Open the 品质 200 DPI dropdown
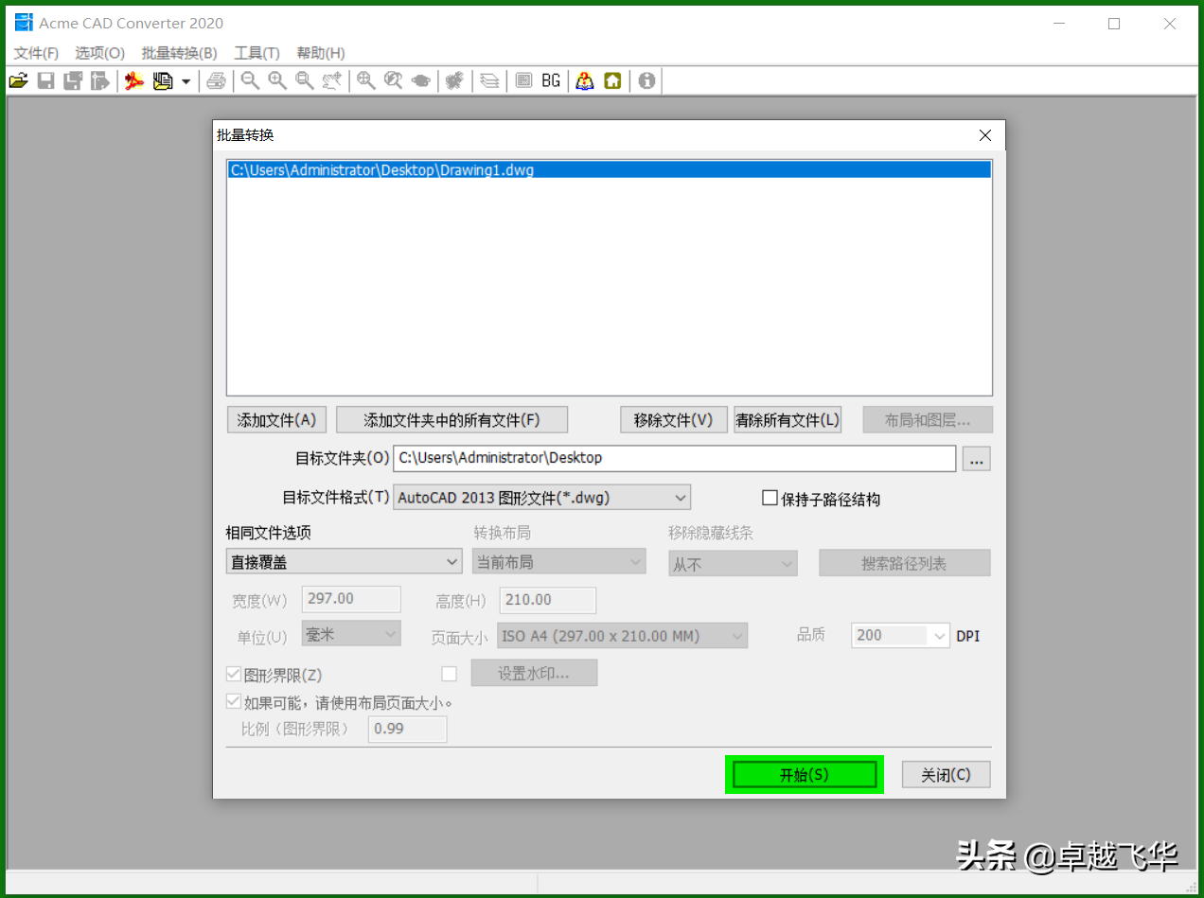Image resolution: width=1204 pixels, height=898 pixels. pos(900,636)
